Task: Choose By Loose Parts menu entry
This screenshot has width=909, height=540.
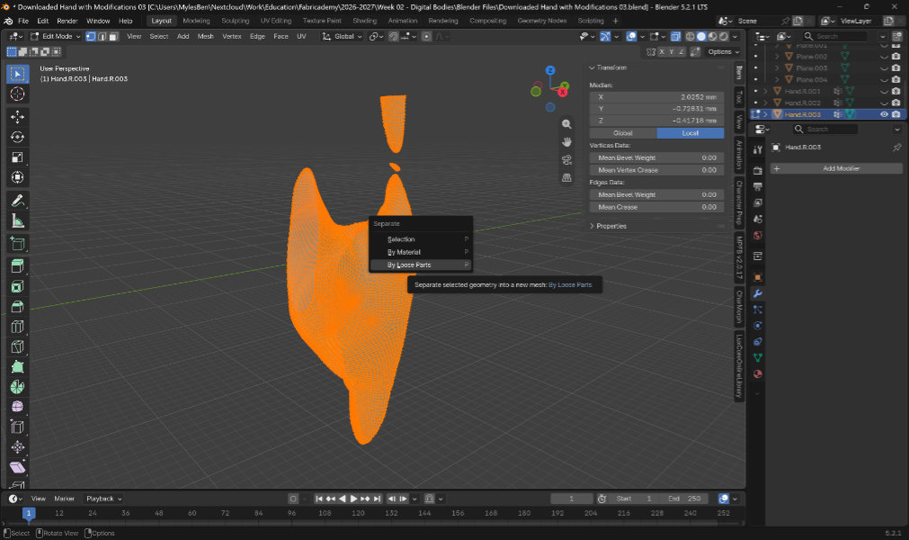Action: [421, 265]
